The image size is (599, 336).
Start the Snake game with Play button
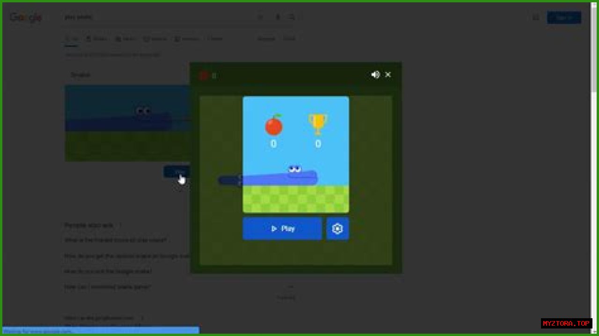click(282, 229)
